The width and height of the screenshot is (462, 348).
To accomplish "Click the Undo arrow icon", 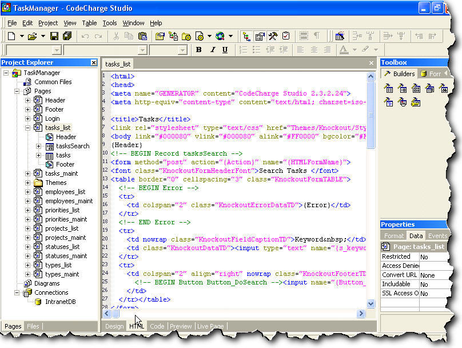I will [x=85, y=36].
